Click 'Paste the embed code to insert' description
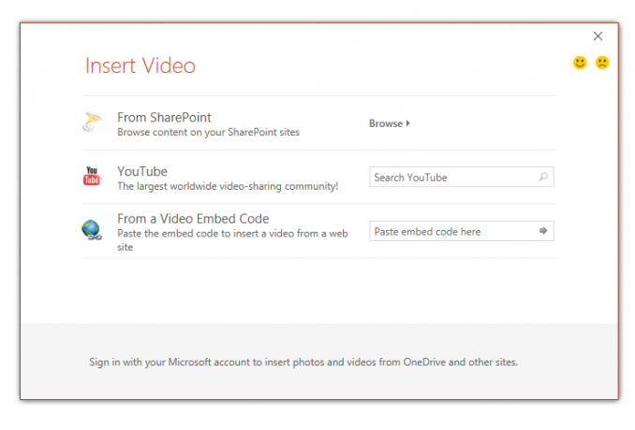Viewport: 635px width, 430px height. click(232, 240)
